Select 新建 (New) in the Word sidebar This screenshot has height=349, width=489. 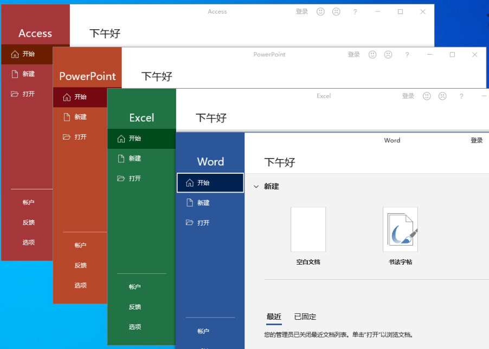point(210,203)
